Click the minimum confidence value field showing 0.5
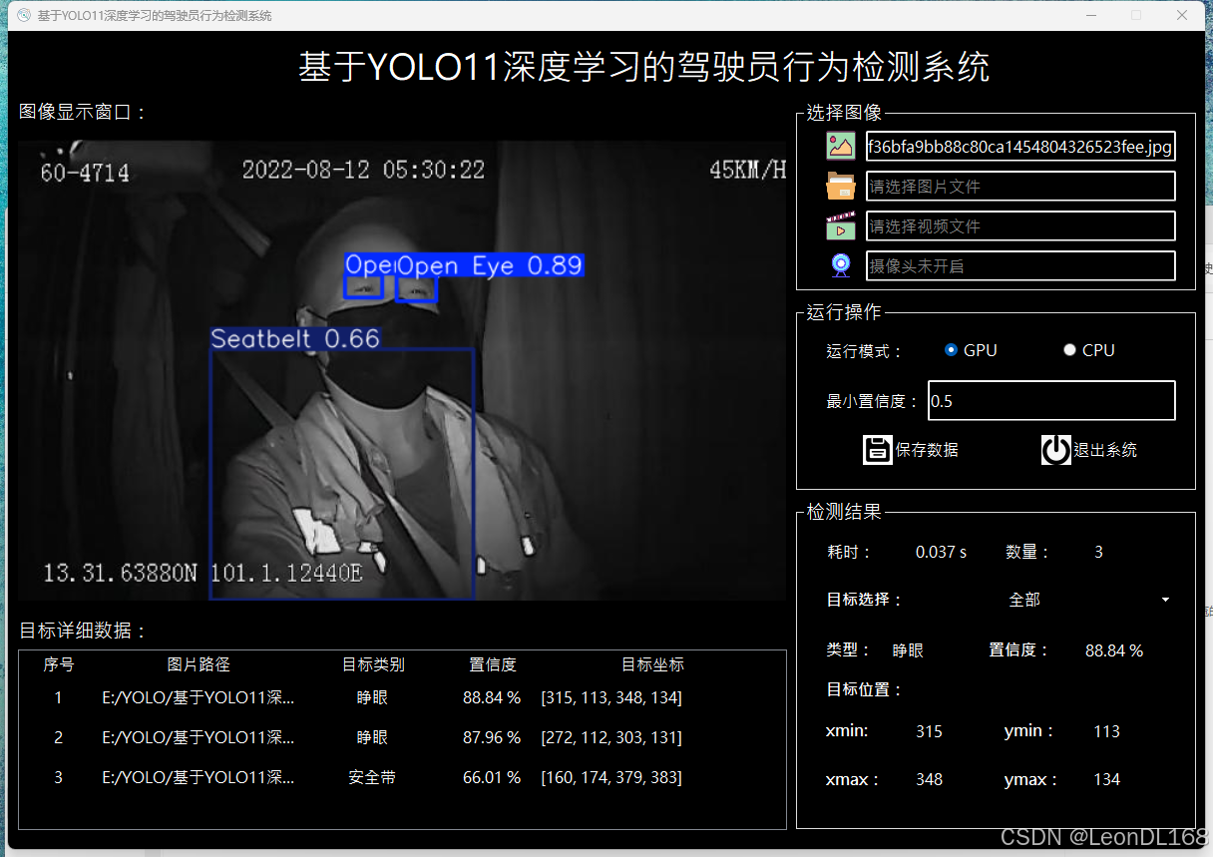 pos(1051,400)
